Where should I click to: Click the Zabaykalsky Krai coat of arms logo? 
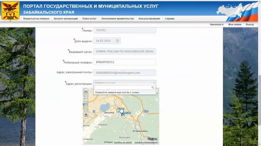coord(10,11)
